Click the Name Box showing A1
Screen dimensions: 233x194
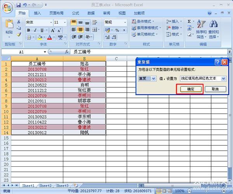[21, 52]
